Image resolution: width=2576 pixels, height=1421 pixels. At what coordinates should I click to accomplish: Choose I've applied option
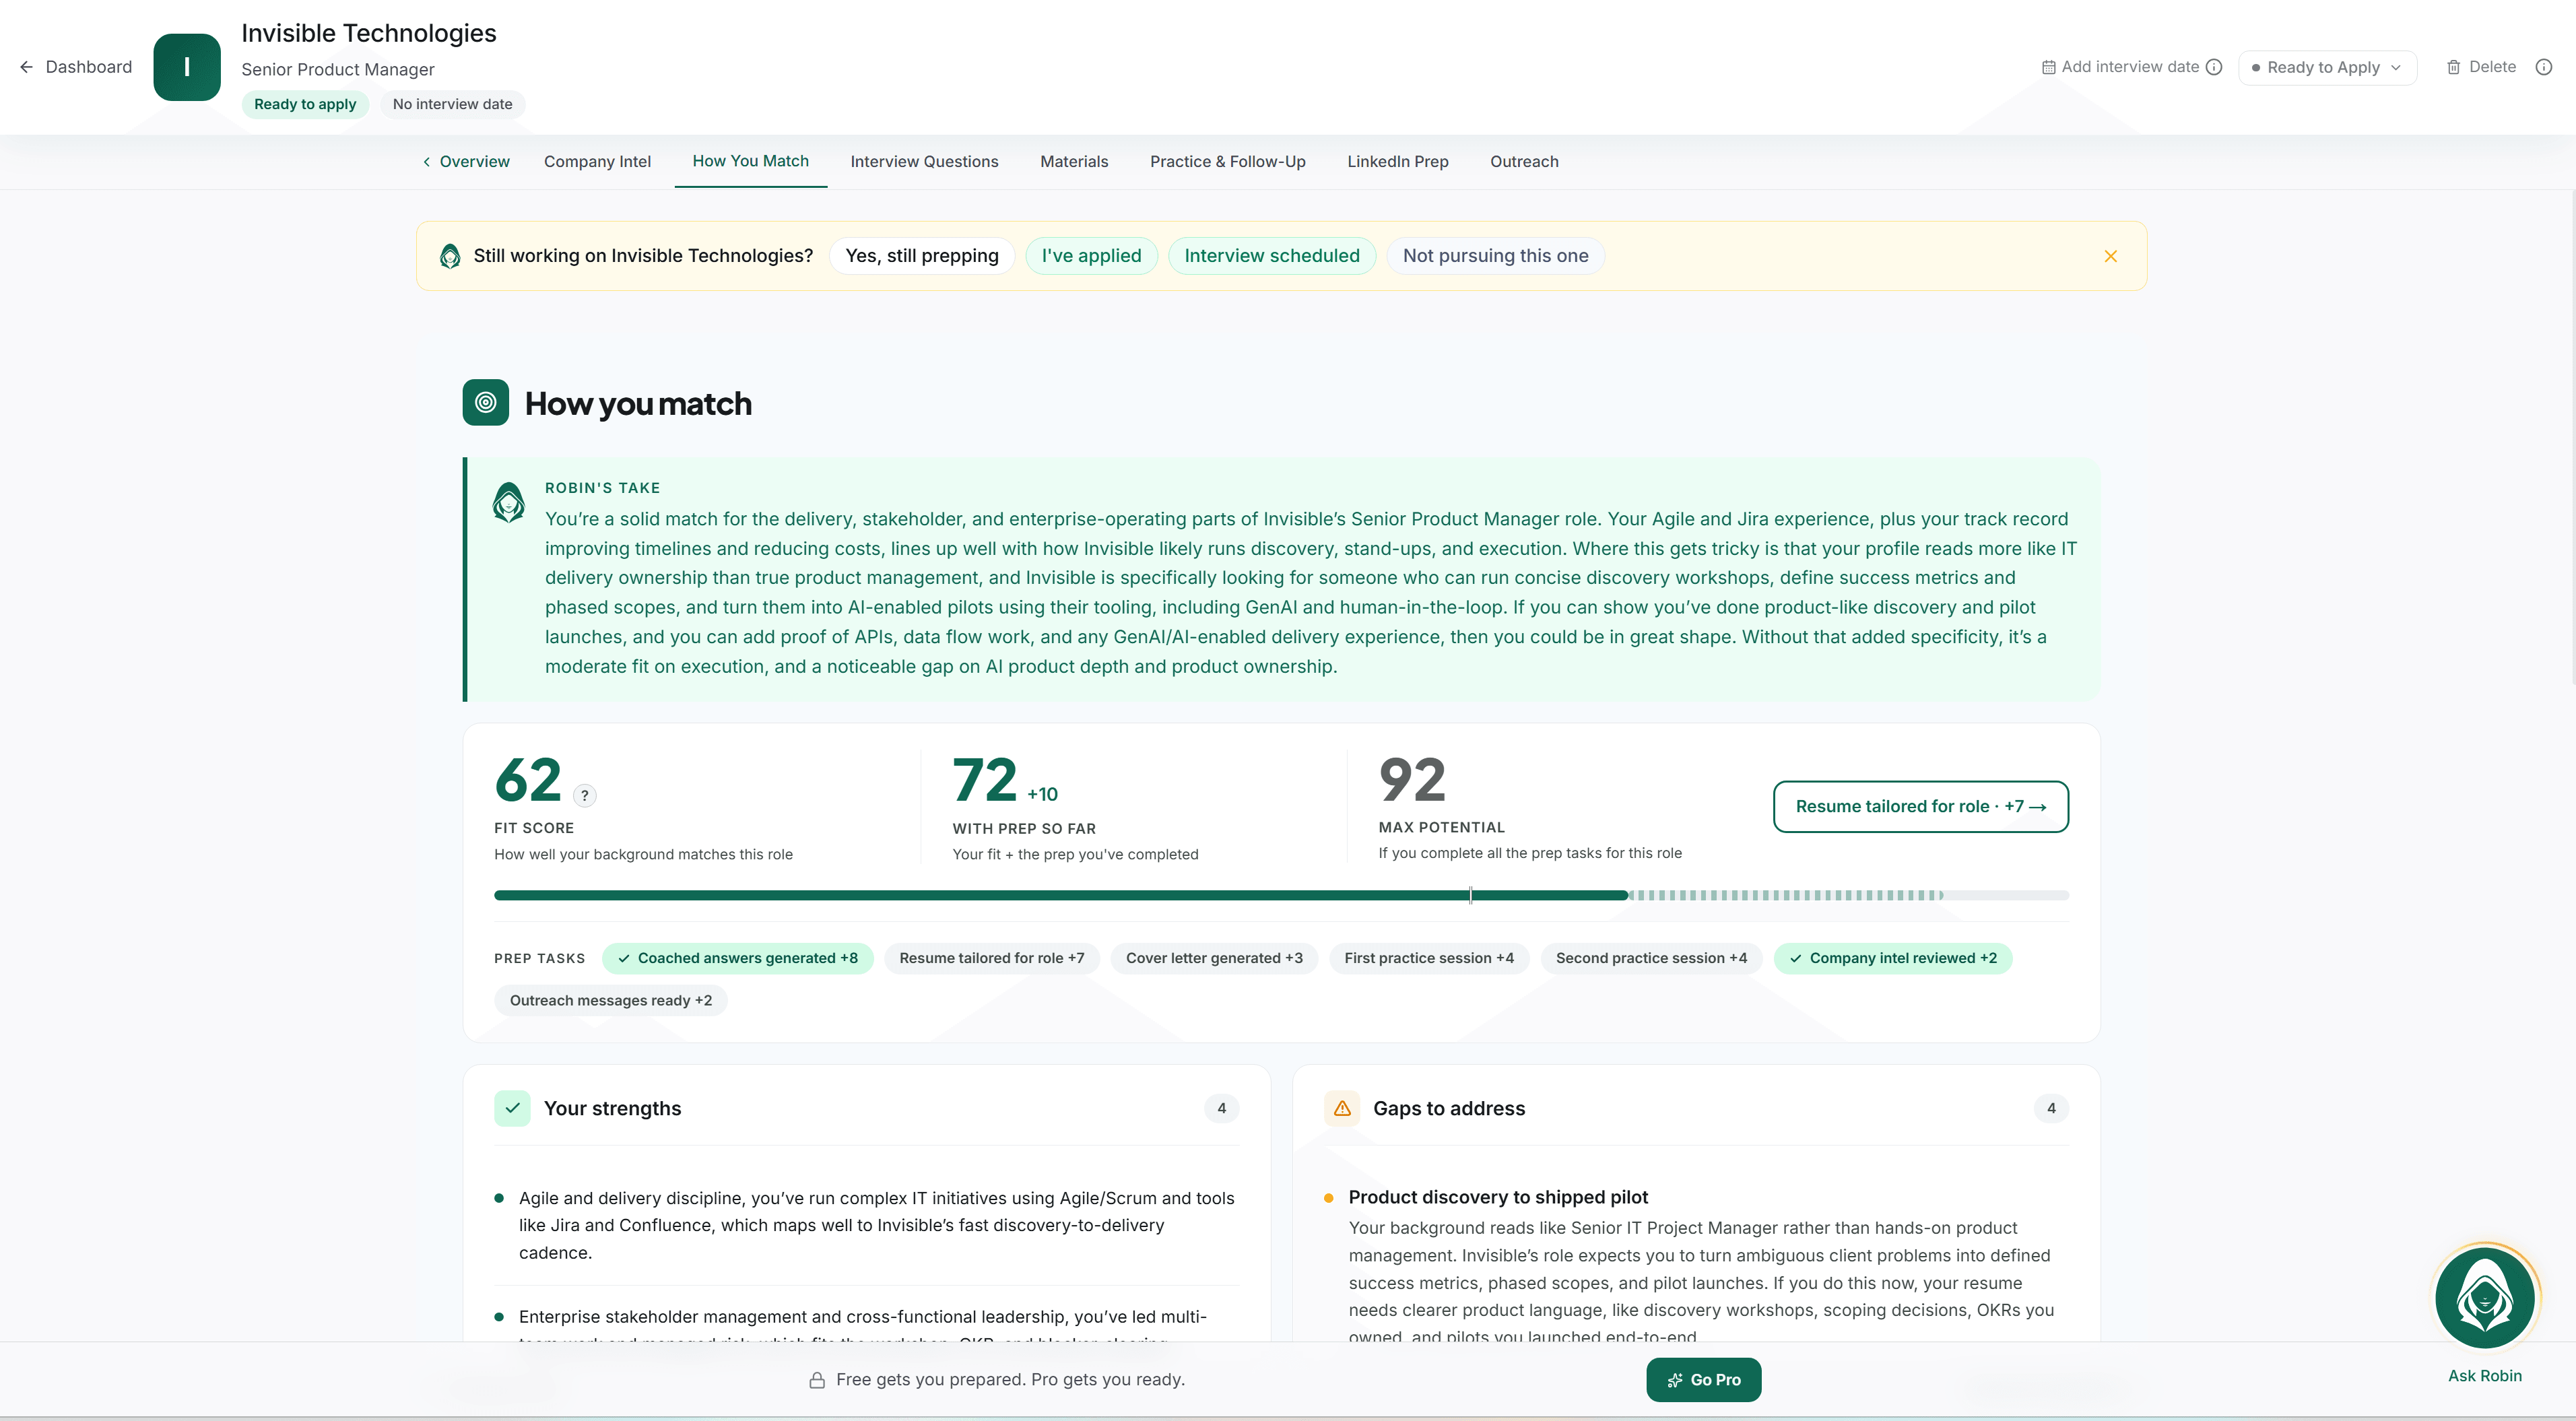coord(1091,256)
